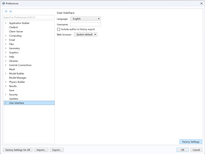Focus the Search in Preferences box
The height and width of the screenshot is (154, 205).
pos(29,17)
